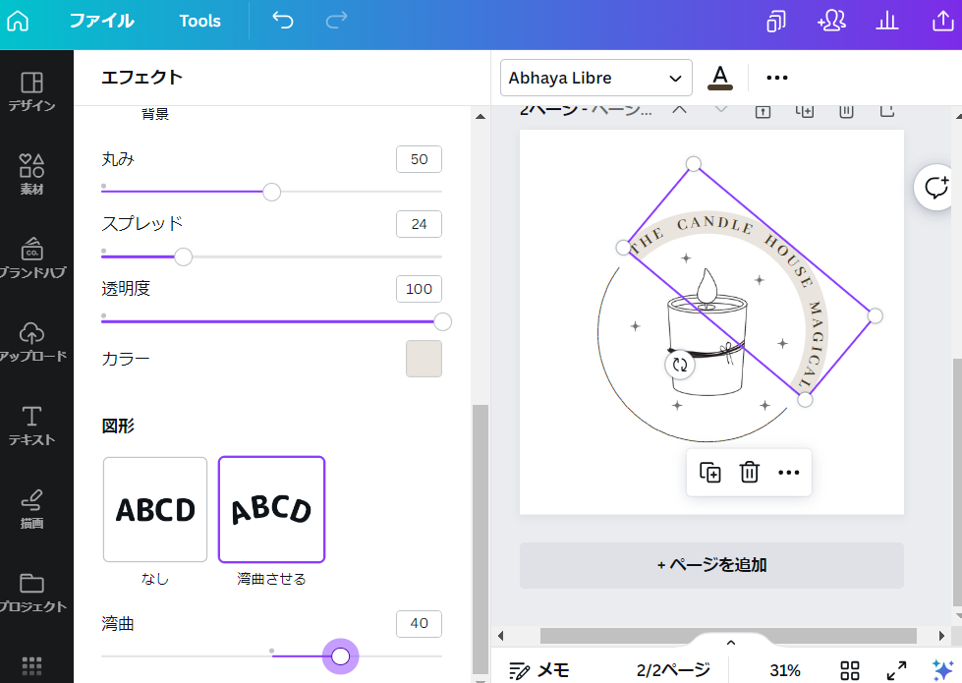This screenshot has width=962, height=683.
Task: Click the エフェクト panel heading
Action: click(141, 78)
